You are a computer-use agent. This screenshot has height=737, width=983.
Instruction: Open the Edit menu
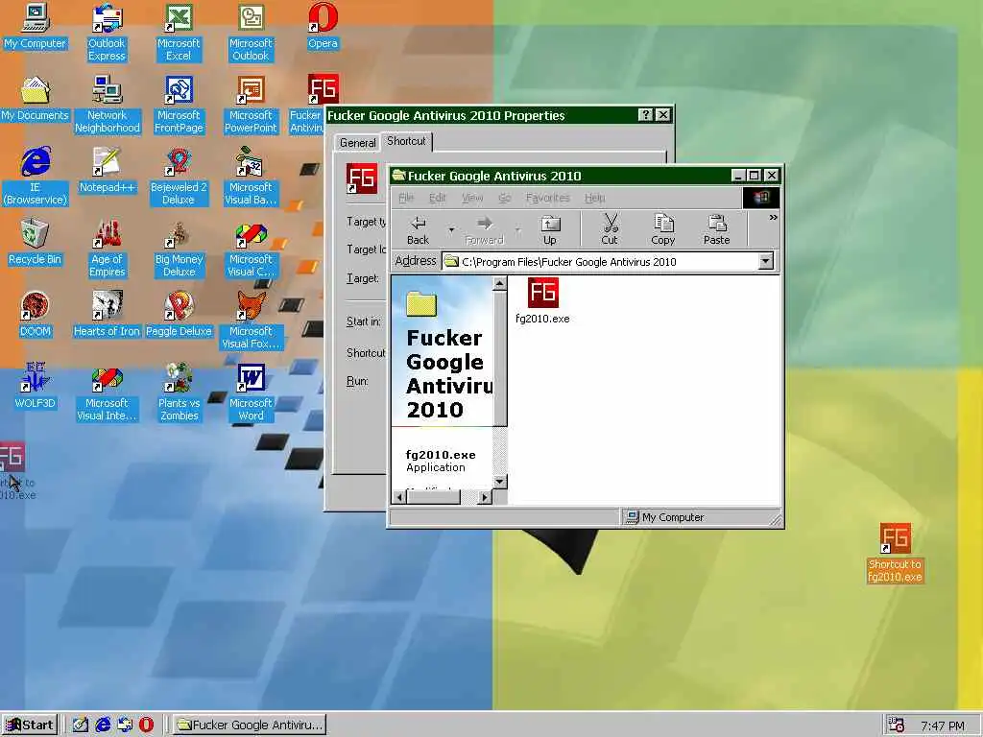tap(437, 198)
